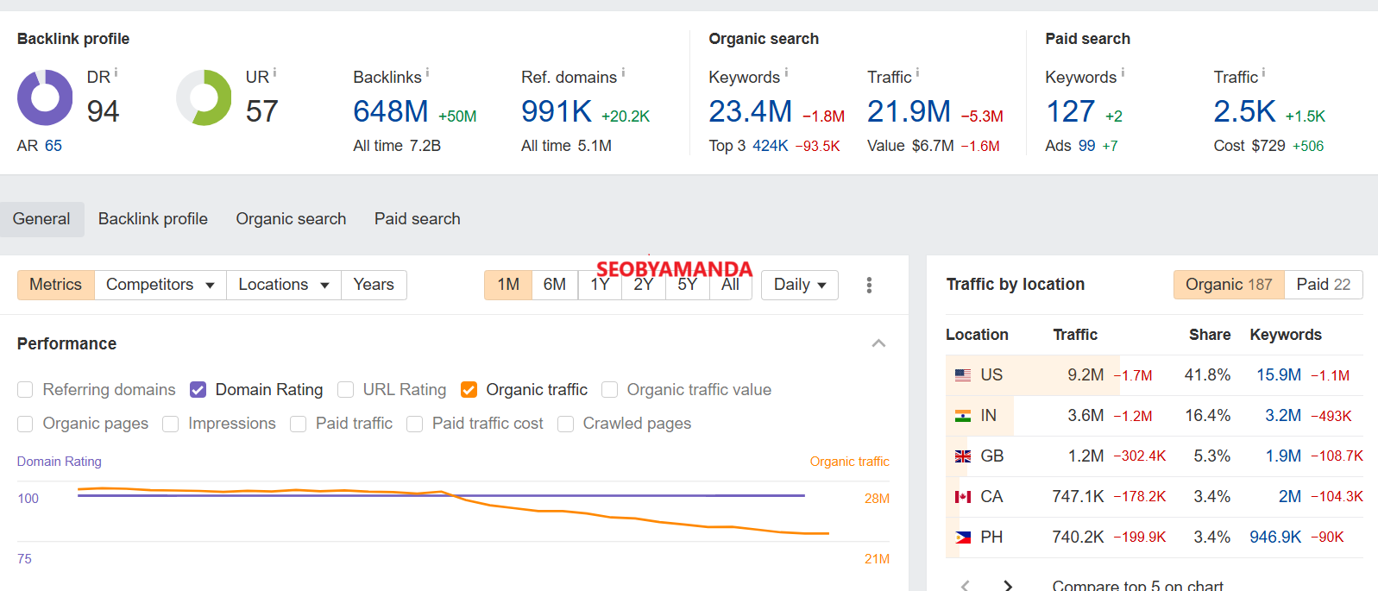Click the UR donut chart

click(x=204, y=97)
